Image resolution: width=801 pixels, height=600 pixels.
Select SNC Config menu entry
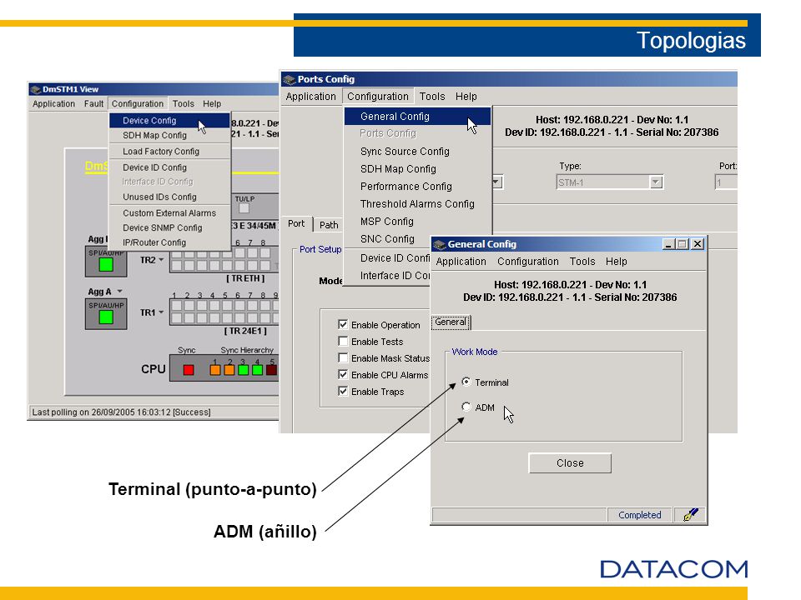click(x=388, y=239)
